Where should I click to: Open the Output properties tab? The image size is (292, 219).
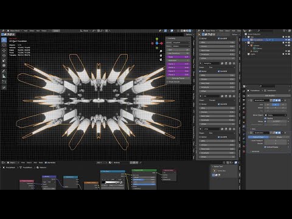[244, 100]
